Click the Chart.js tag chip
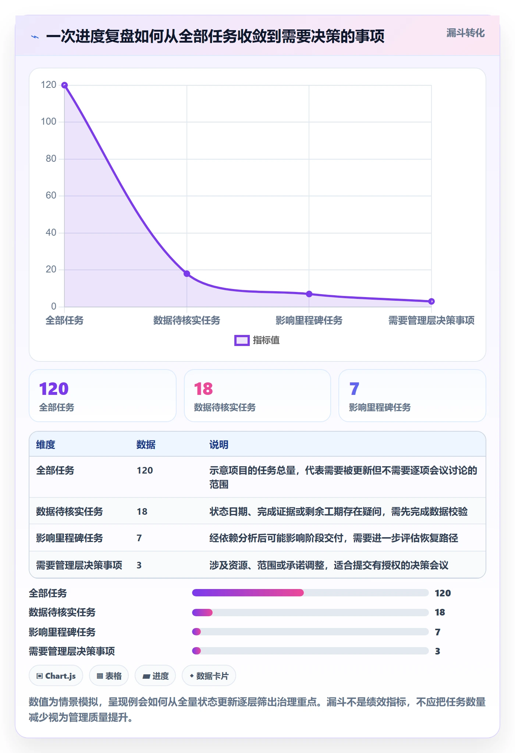 point(56,676)
